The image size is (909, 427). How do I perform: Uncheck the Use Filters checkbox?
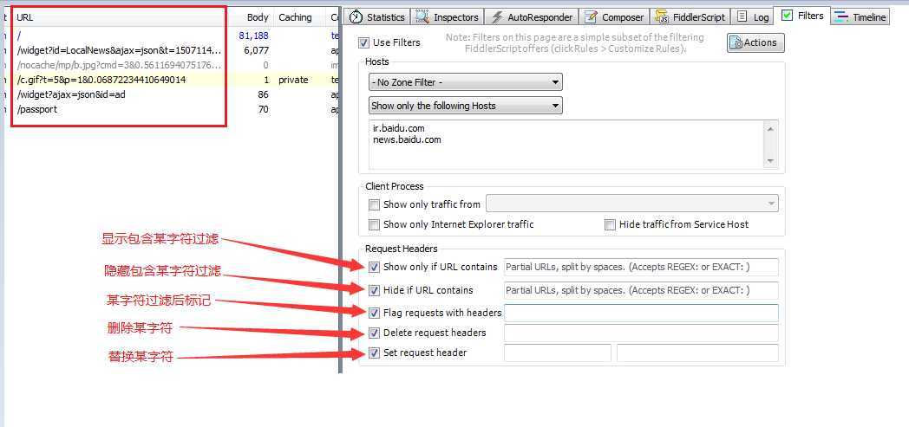[363, 42]
